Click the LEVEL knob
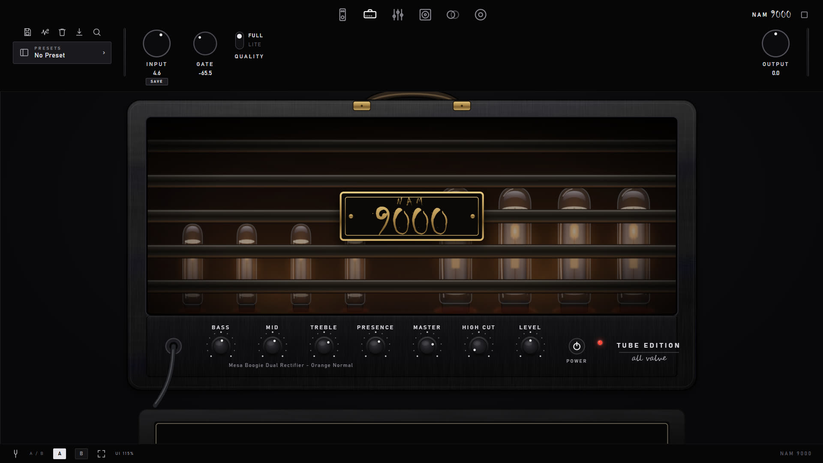This screenshot has width=823, height=463. point(530,346)
